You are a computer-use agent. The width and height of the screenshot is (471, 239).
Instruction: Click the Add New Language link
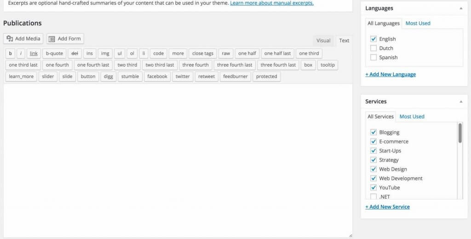391,74
